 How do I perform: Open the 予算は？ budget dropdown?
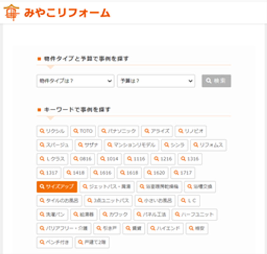(x=156, y=81)
